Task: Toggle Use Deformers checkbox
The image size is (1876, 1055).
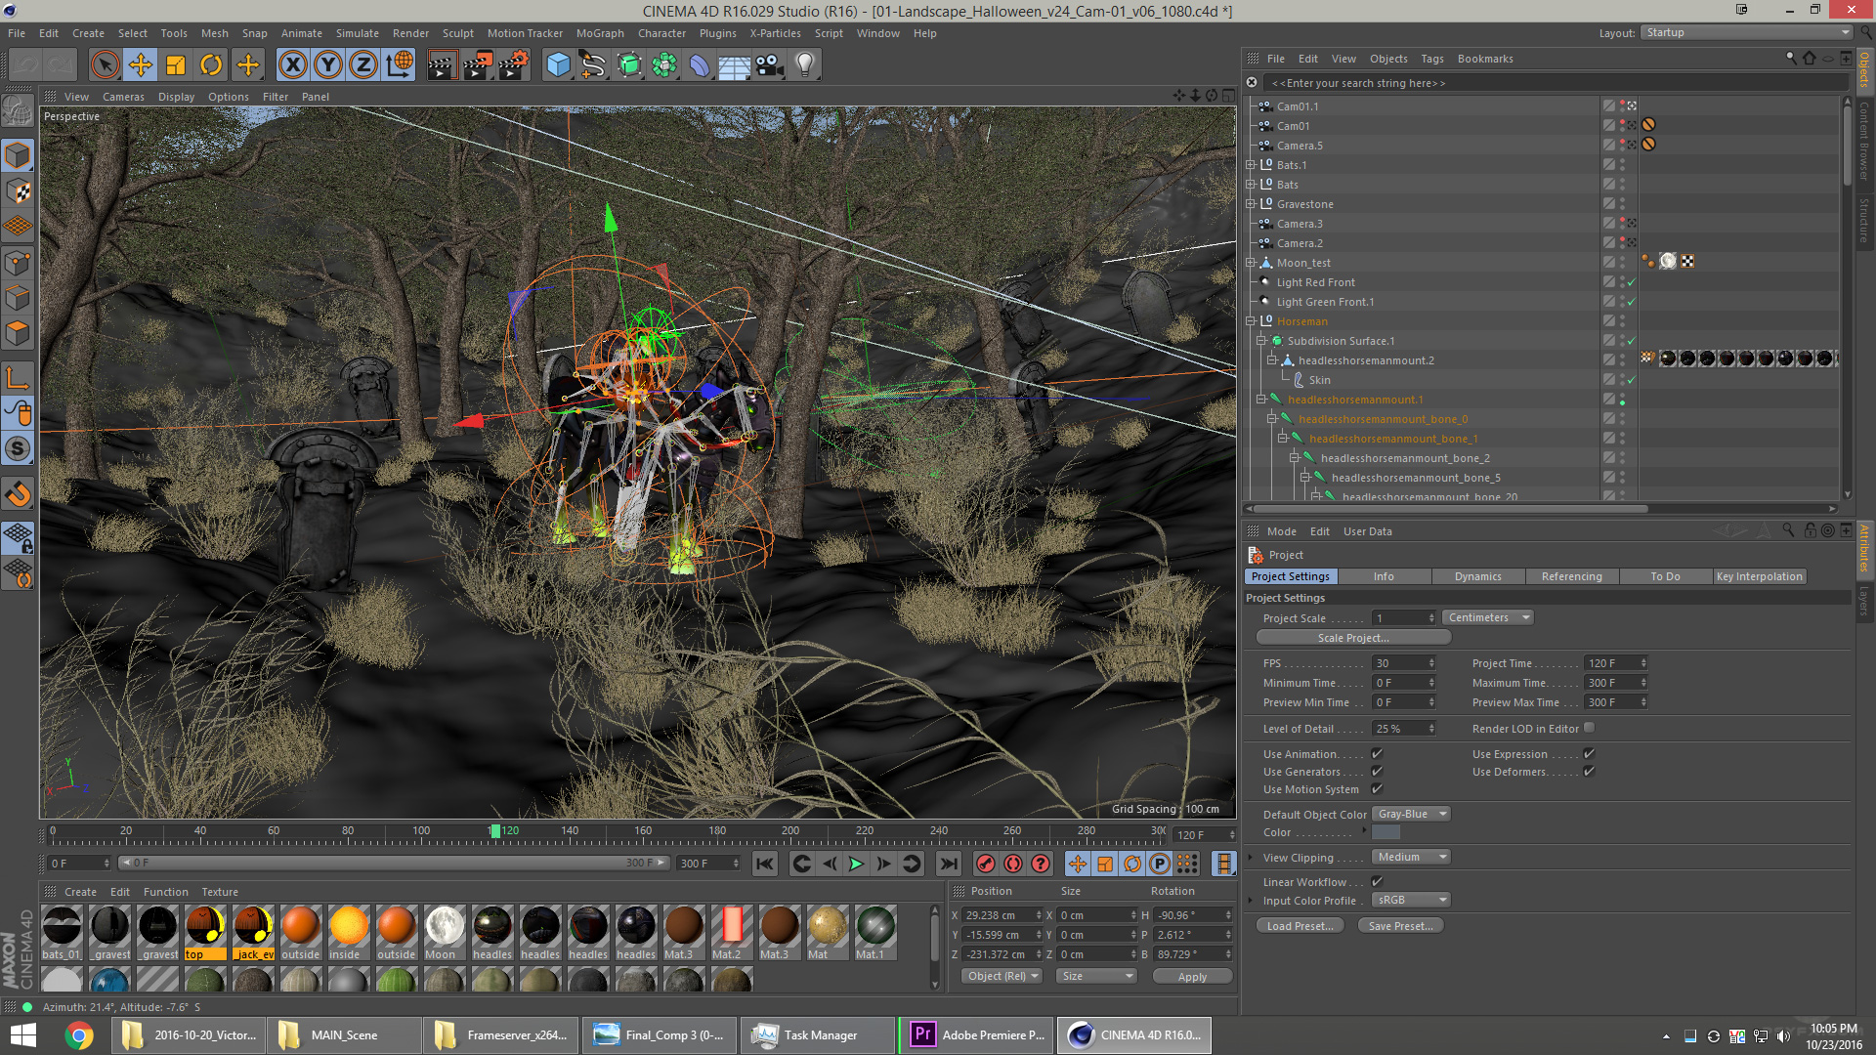Action: click(1589, 771)
